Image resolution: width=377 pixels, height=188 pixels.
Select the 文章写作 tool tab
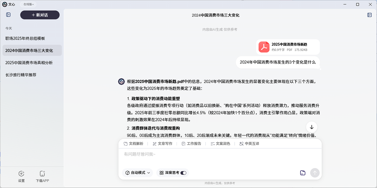point(162,144)
